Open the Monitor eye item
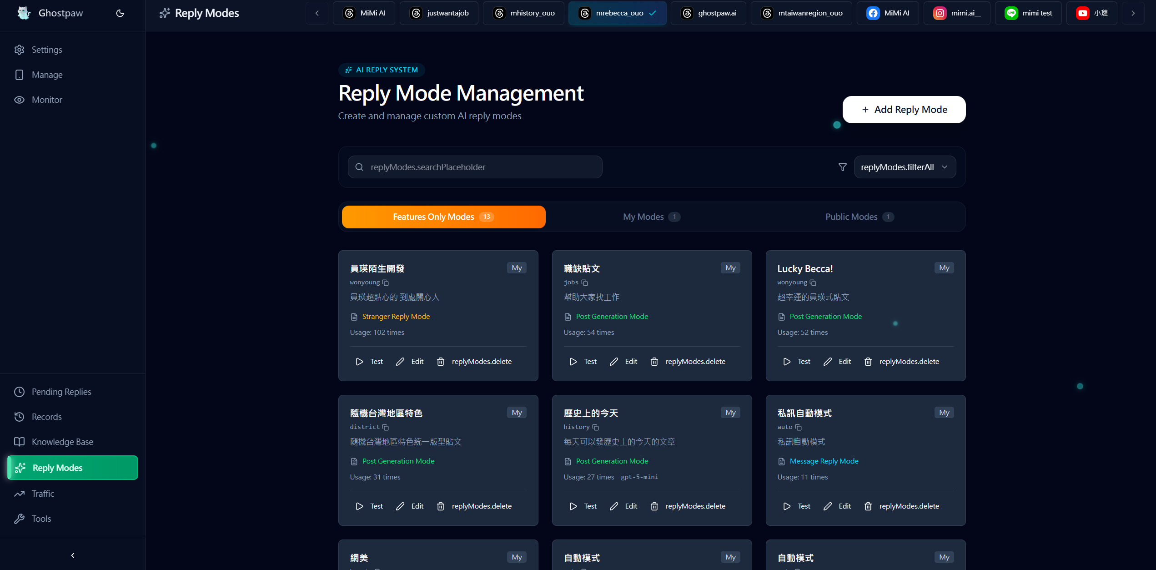Image resolution: width=1156 pixels, height=570 pixels. pos(46,100)
